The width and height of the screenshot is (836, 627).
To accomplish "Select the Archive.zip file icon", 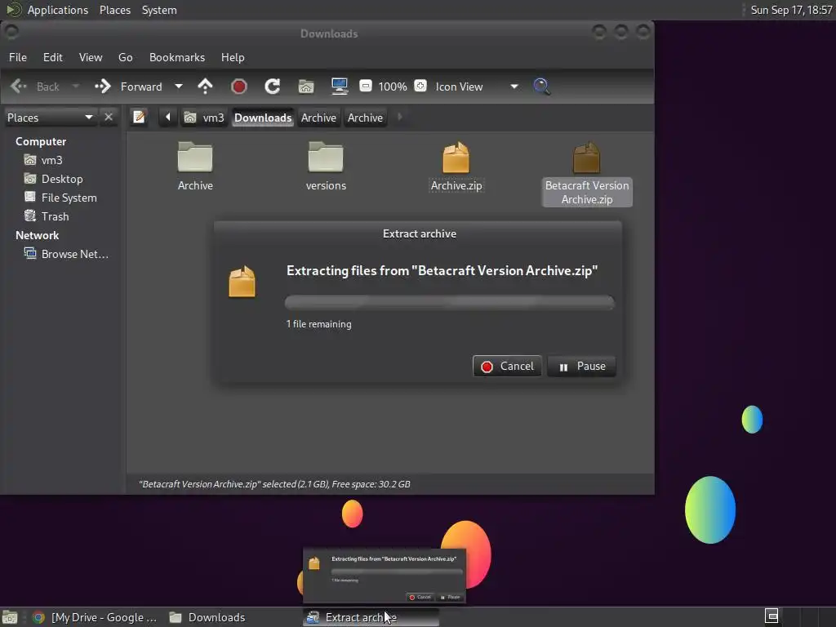I will click(x=456, y=158).
